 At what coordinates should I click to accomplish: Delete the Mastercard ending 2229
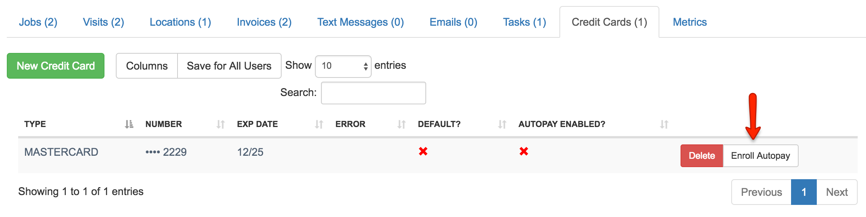(x=702, y=156)
